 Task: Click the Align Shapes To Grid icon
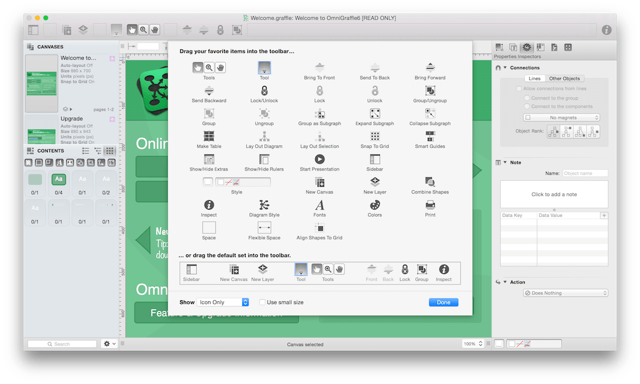tap(319, 227)
